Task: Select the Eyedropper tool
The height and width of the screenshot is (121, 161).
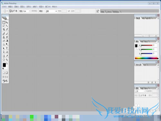Action: 7,56
